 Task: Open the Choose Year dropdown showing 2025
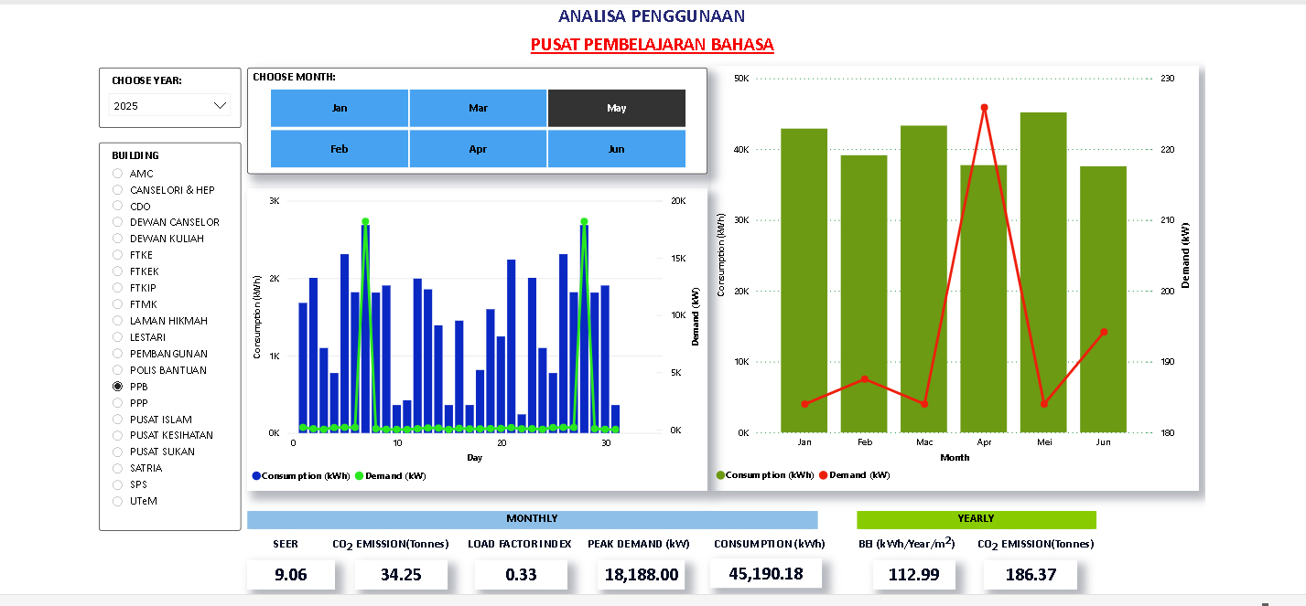[x=169, y=106]
